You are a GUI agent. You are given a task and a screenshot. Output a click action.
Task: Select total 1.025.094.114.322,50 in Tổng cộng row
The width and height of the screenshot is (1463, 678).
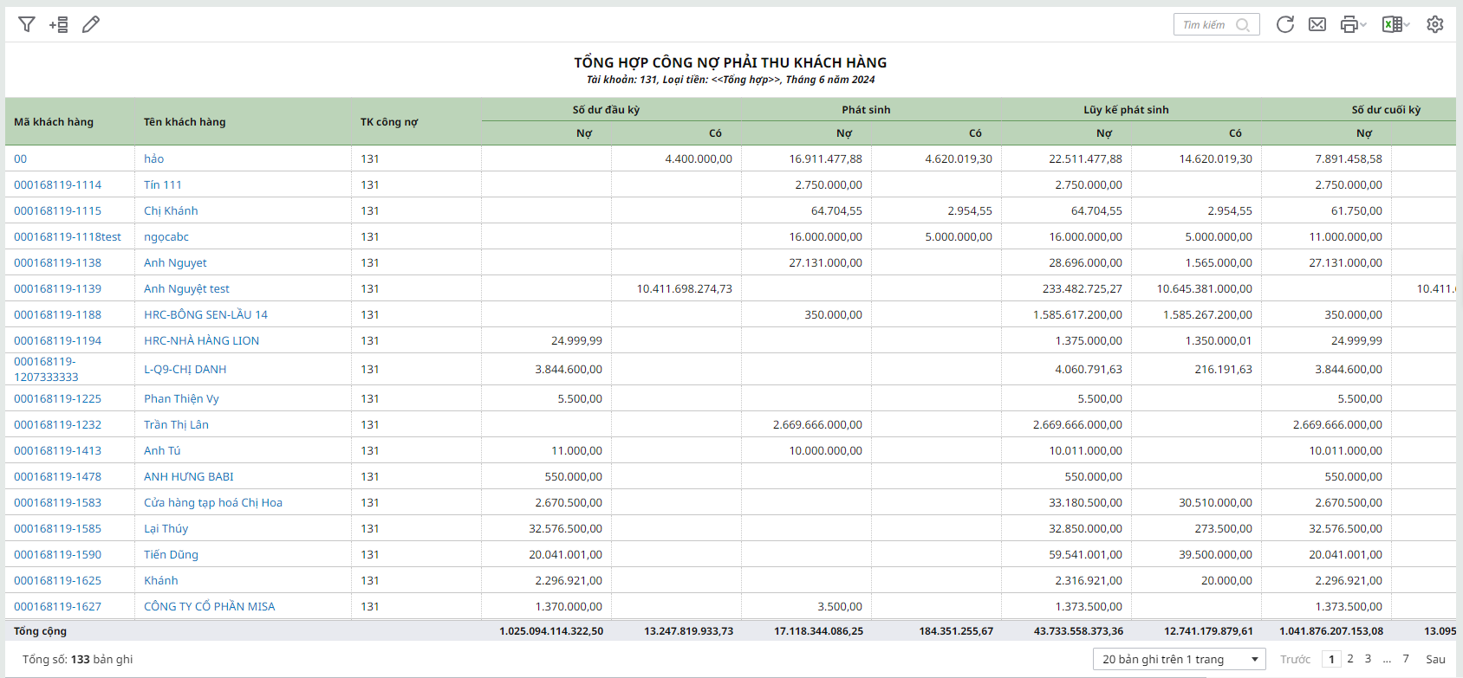click(x=551, y=631)
